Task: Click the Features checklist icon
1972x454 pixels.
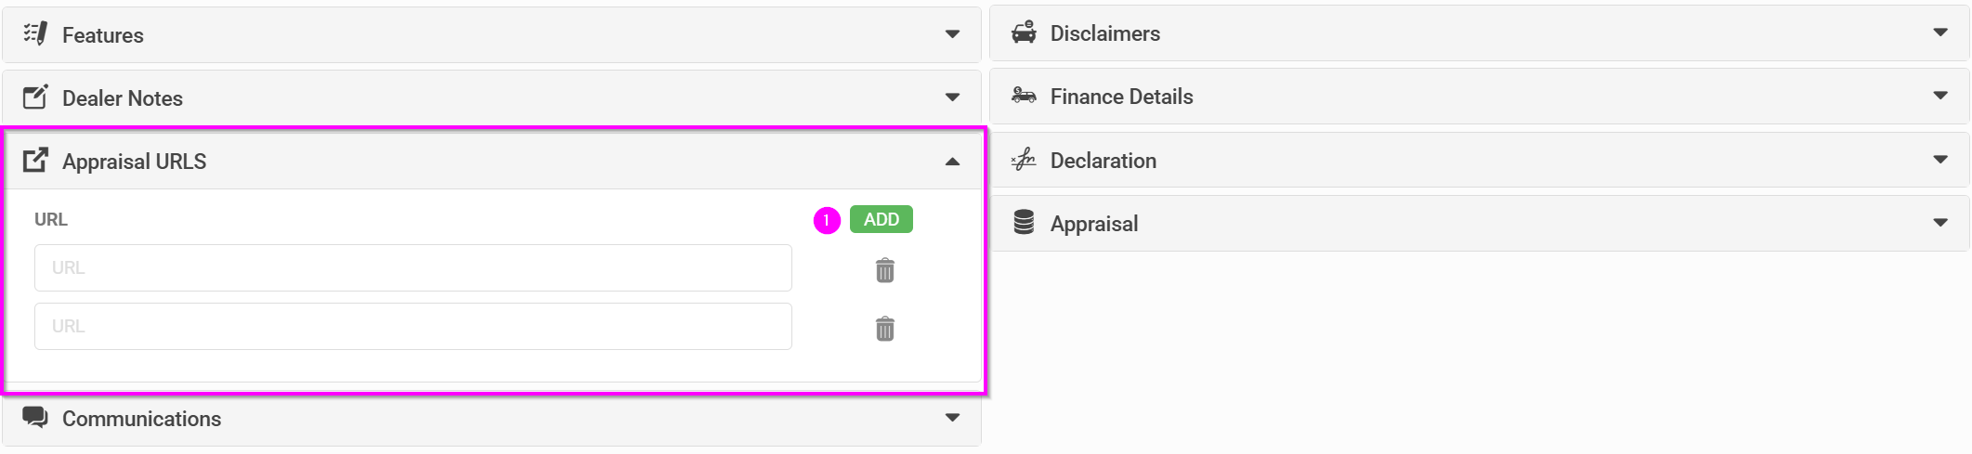Action: [35, 33]
